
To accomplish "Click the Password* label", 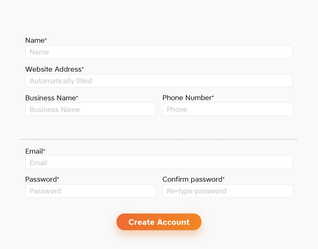I will point(42,179).
